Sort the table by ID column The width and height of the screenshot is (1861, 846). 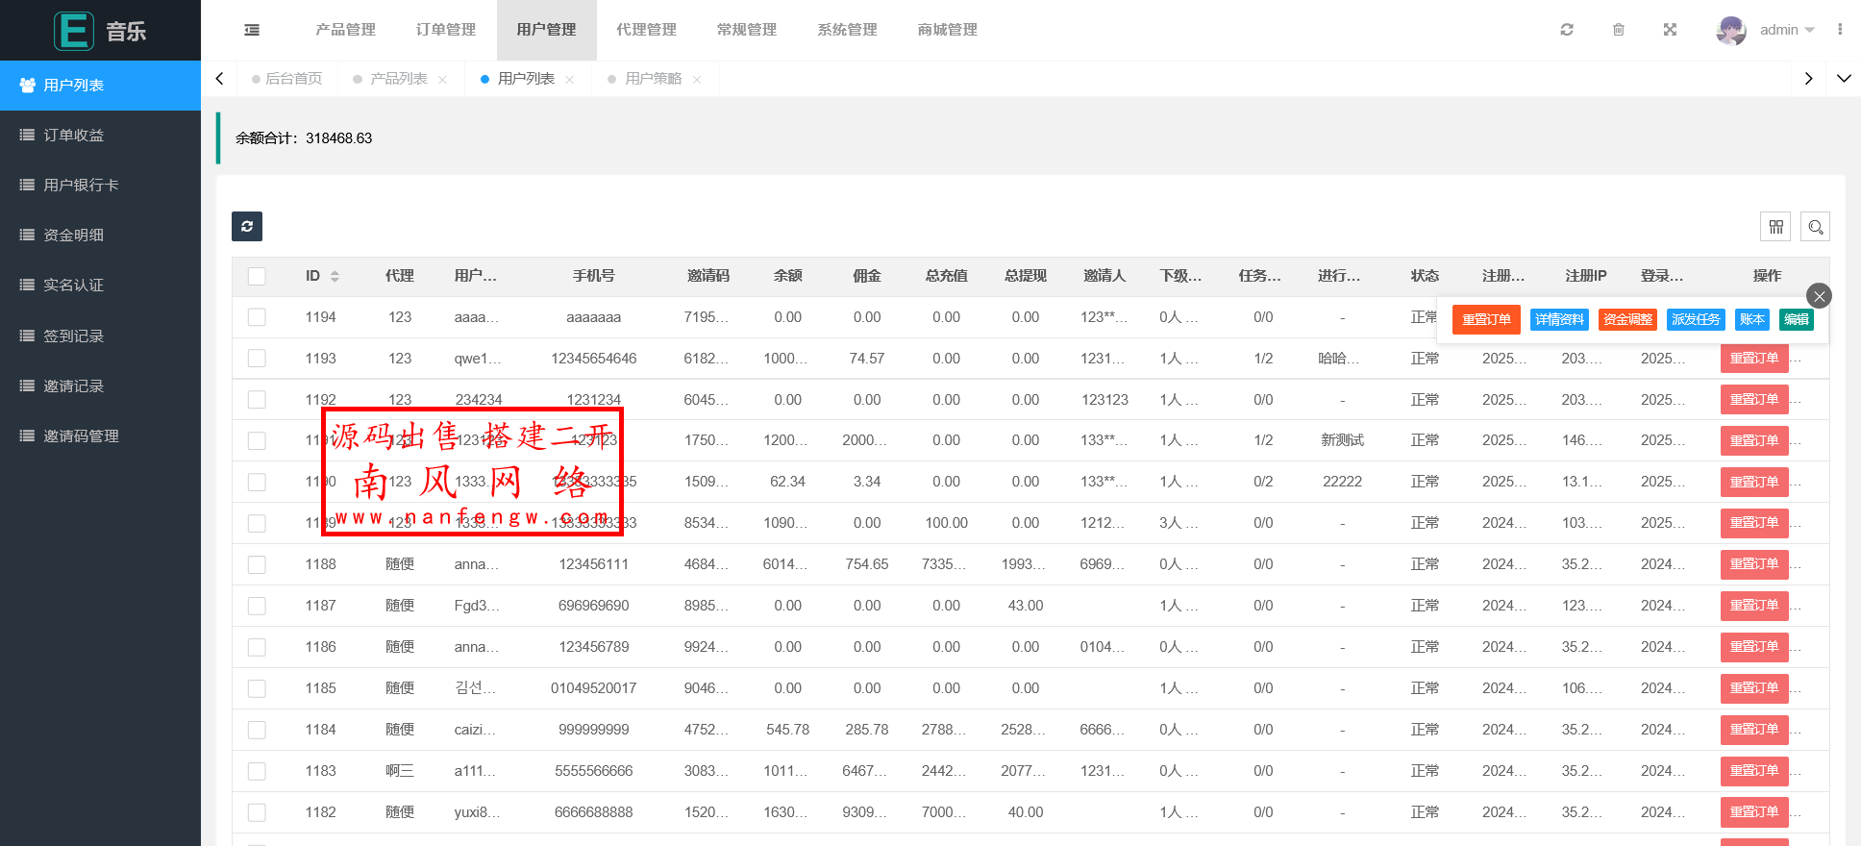pyautogui.click(x=335, y=276)
